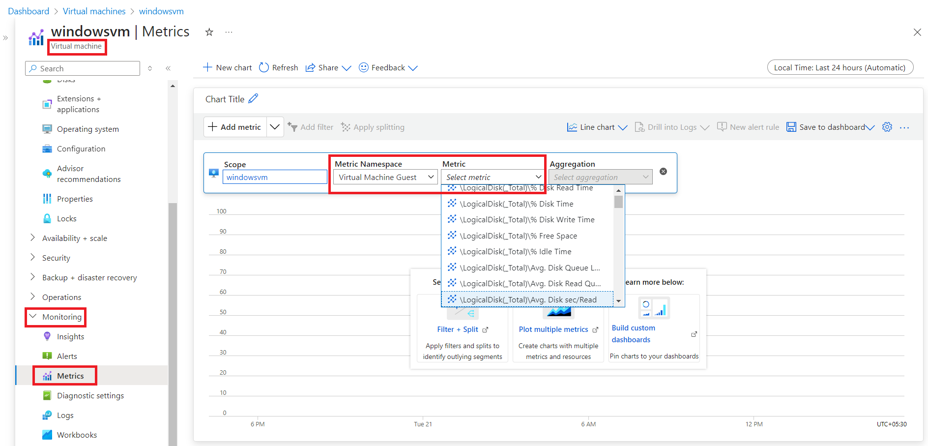Collapse the Monitoring section
928x446 pixels.
[x=33, y=316]
